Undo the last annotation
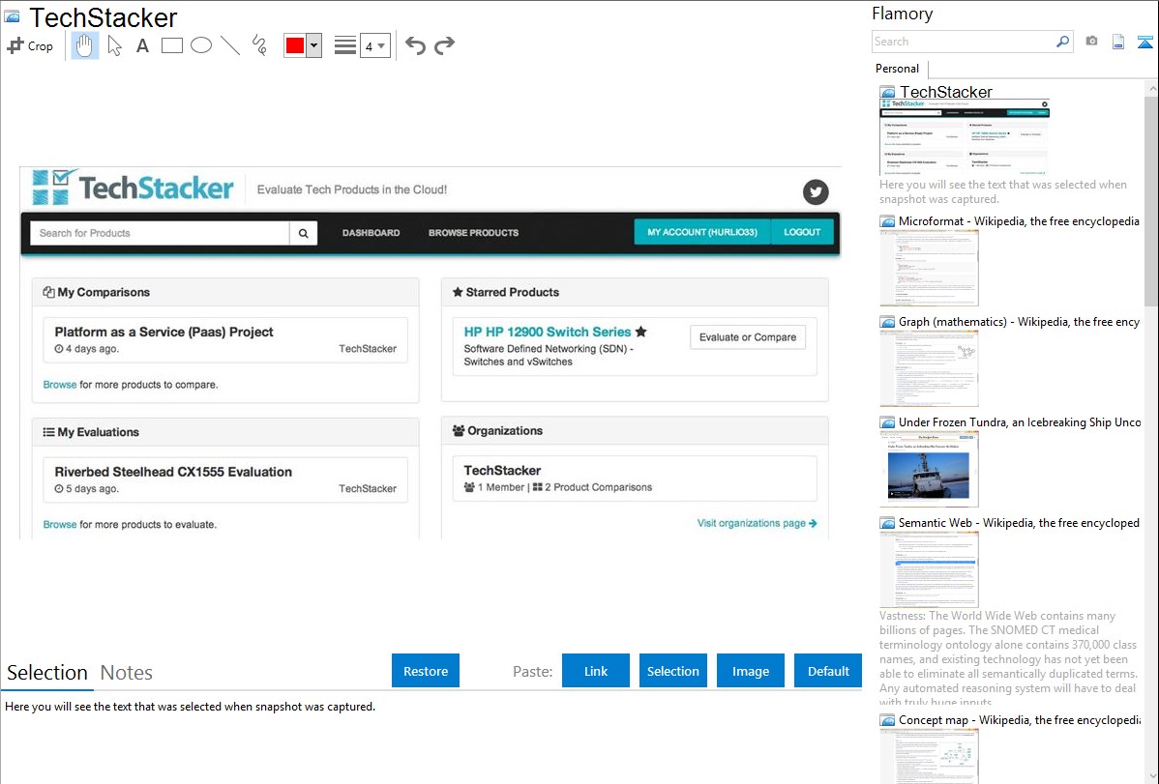Viewport: 1159px width, 784px height. (415, 45)
